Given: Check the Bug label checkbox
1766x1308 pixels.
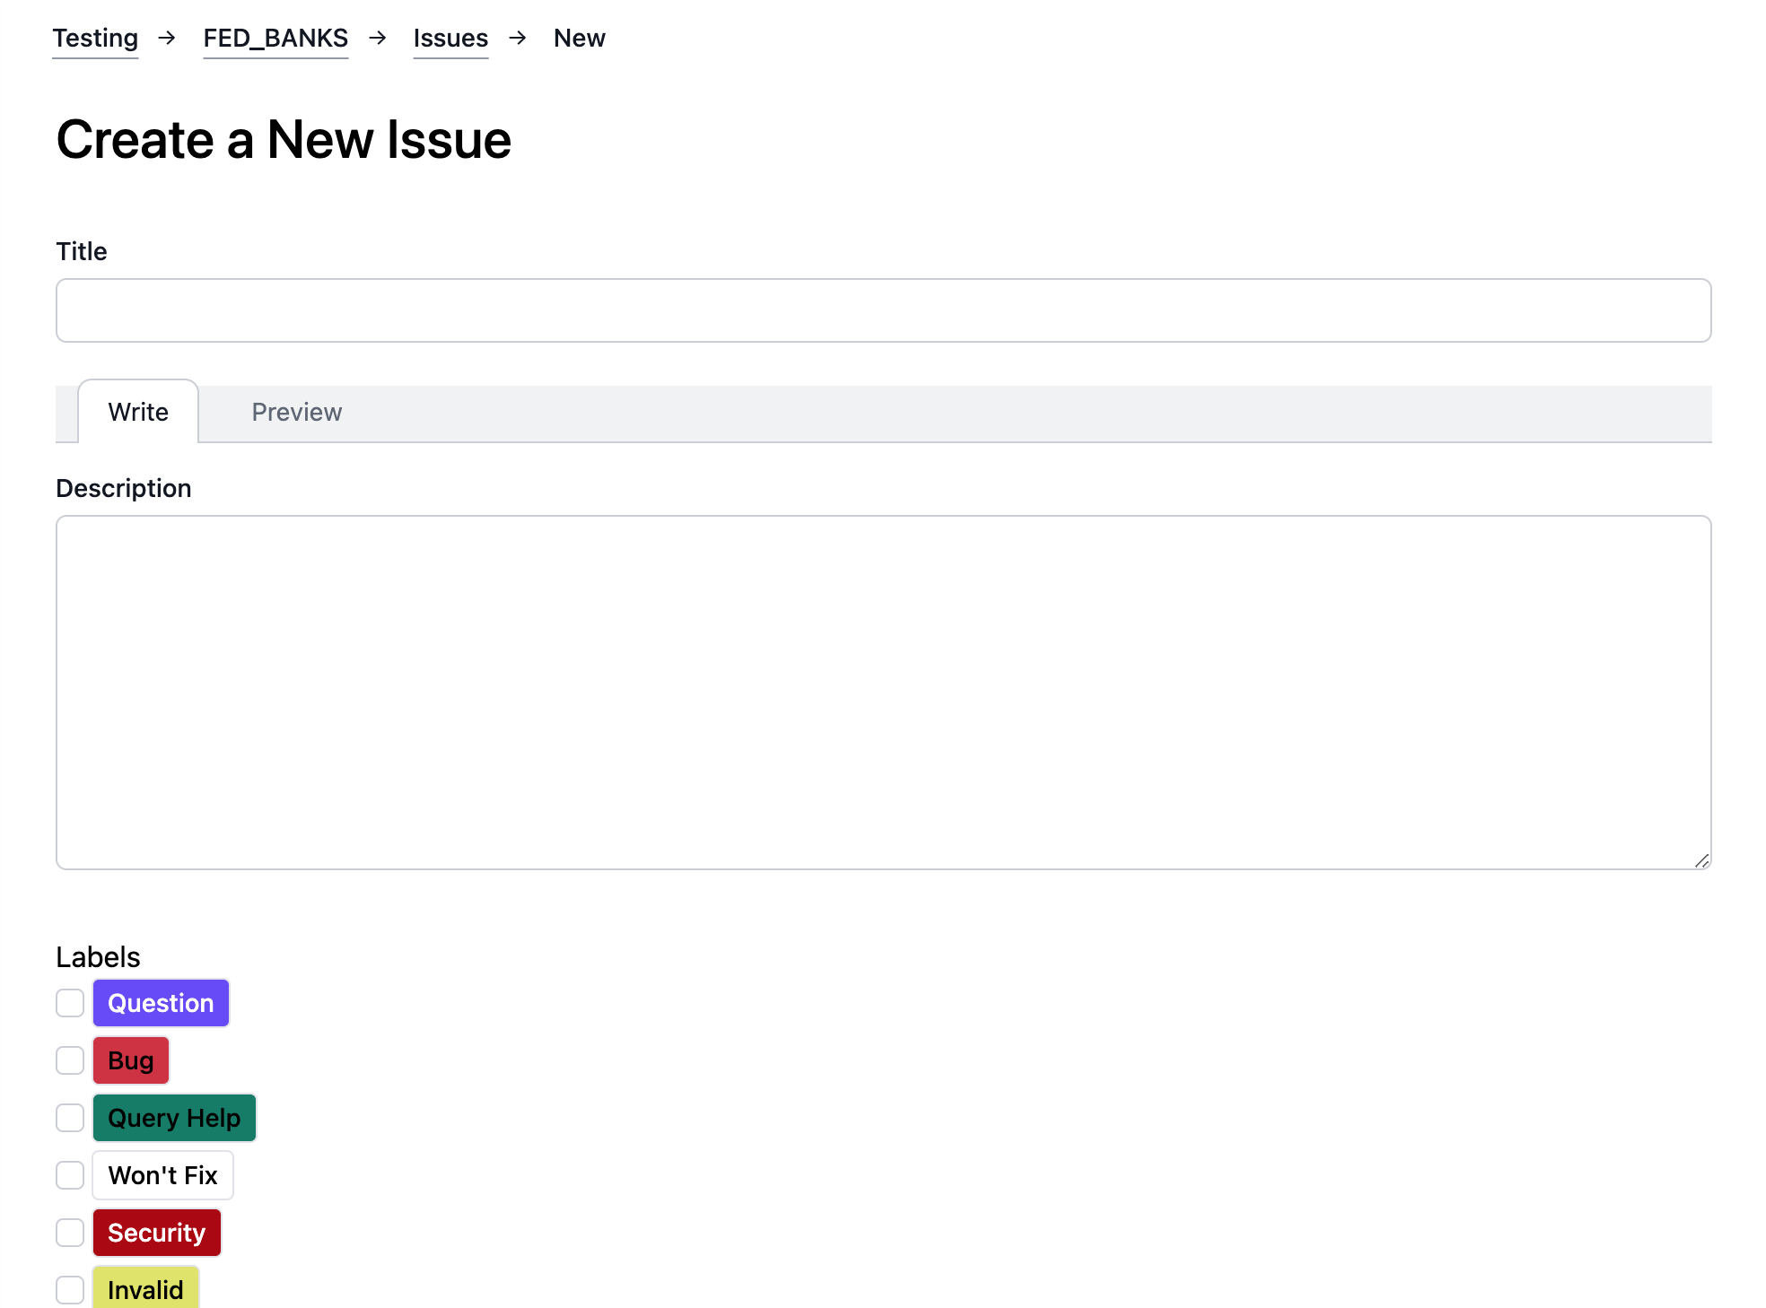Looking at the screenshot, I should click(70, 1060).
